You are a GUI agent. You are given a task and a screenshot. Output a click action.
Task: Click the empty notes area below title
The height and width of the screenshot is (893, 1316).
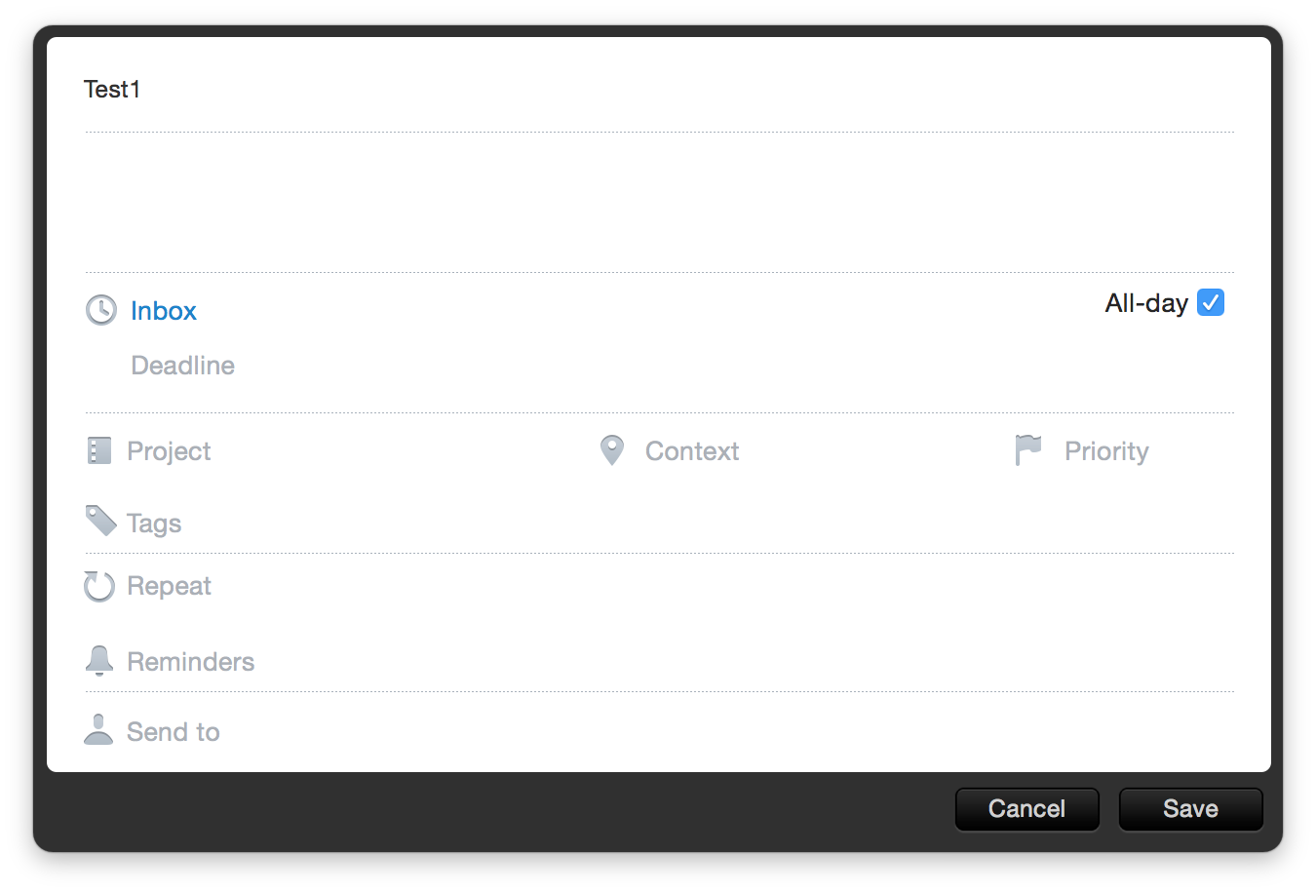[659, 202]
